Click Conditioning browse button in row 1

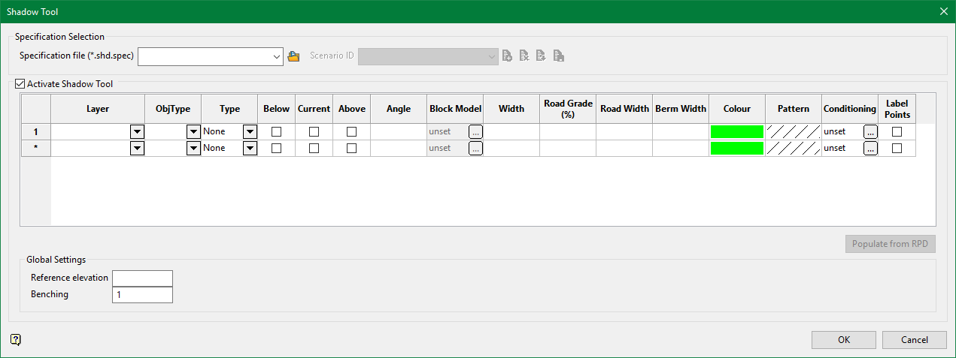click(x=870, y=131)
